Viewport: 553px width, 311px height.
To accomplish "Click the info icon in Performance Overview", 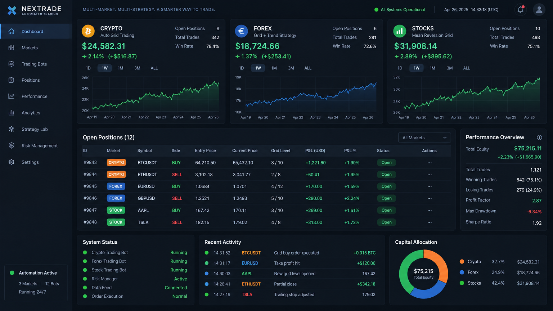I will (x=539, y=138).
